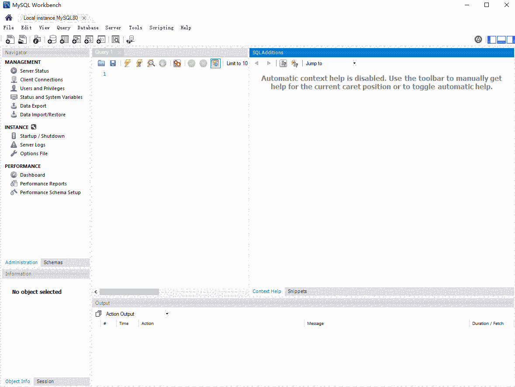The width and height of the screenshot is (515, 387).
Task: Open Server Status in Navigator
Action: pos(34,71)
